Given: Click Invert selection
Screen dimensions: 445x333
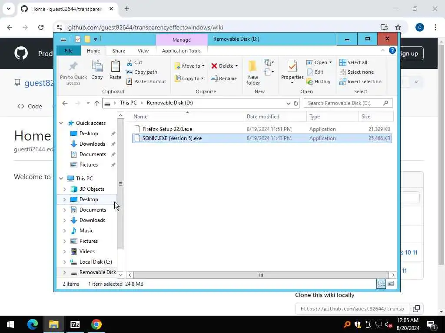Looking at the screenshot, I should tap(360, 82).
